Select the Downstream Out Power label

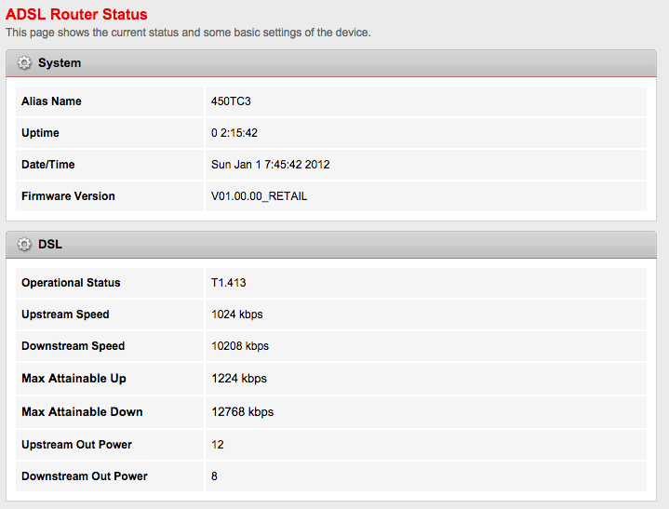pyautogui.click(x=85, y=476)
